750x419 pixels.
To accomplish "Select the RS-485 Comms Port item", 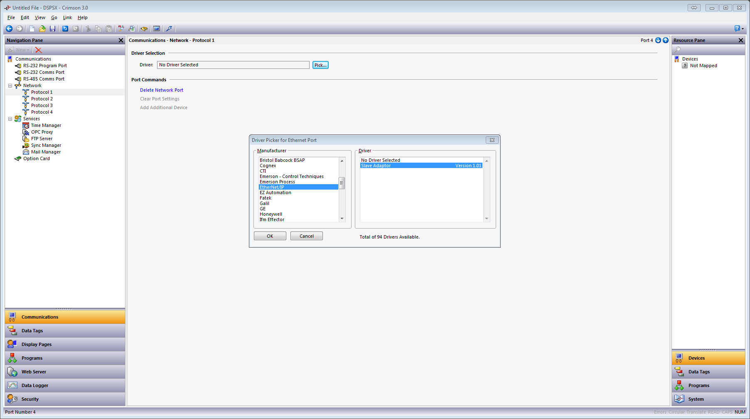I will tap(44, 79).
